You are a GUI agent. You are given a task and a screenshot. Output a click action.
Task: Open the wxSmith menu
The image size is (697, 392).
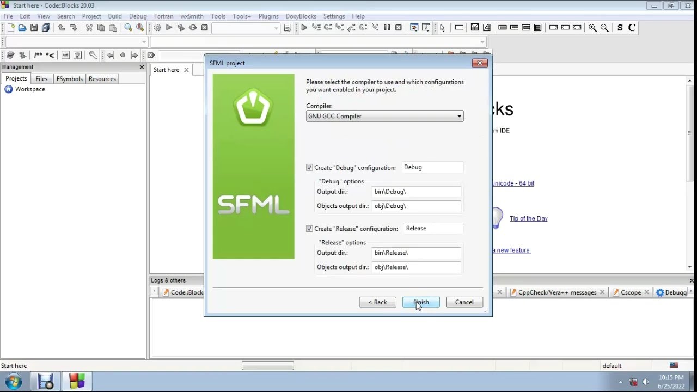pyautogui.click(x=192, y=16)
